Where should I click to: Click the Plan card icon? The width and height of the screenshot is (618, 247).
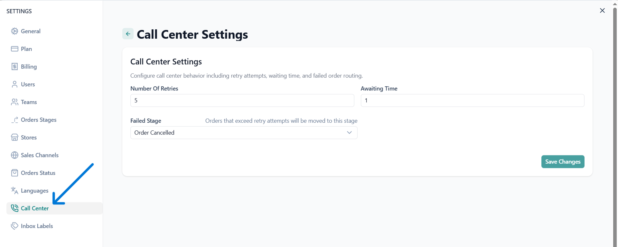[x=14, y=49]
